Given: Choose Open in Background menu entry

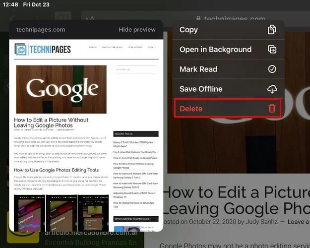Looking at the screenshot, I should coord(228,50).
